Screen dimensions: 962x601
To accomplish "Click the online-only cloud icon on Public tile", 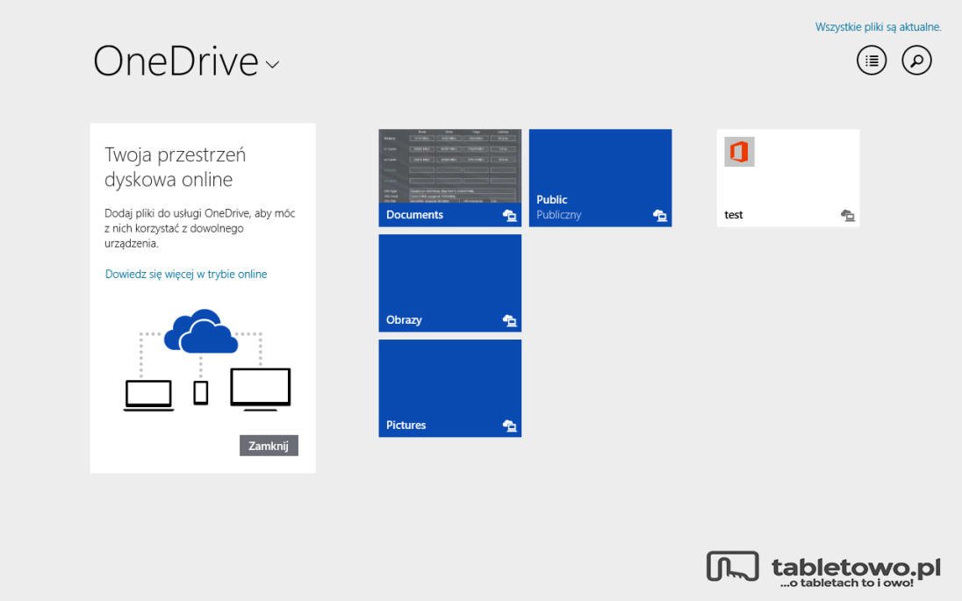I will tap(660, 215).
